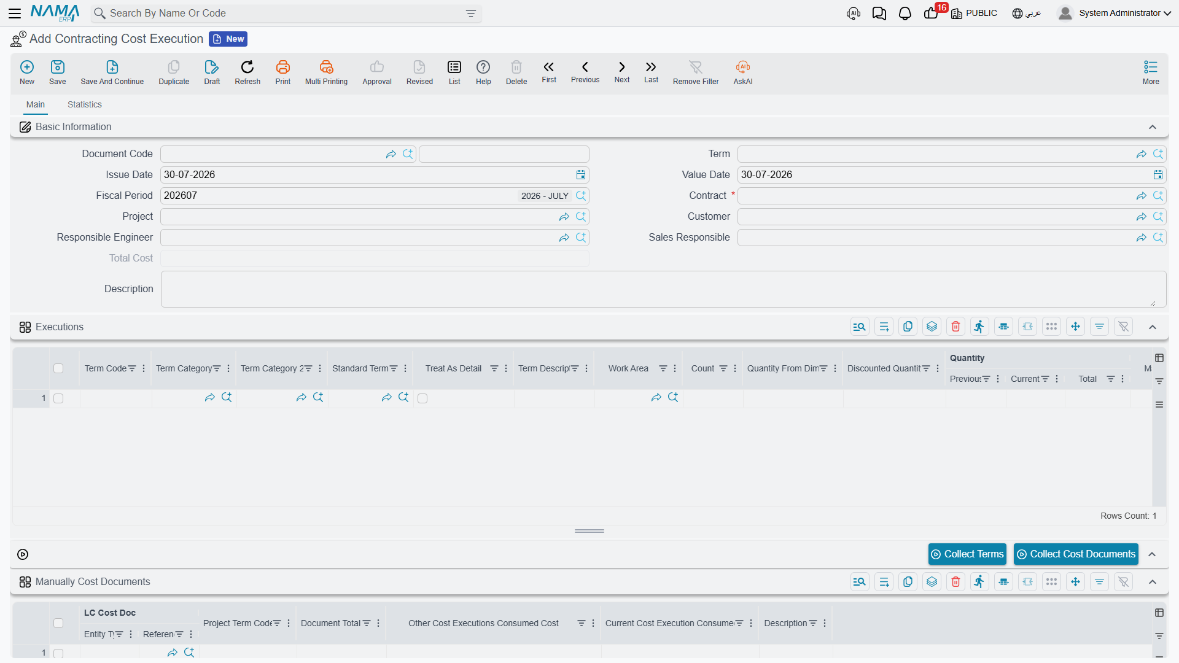The image size is (1179, 663).
Task: Open Term Code column options menu
Action: pos(144,368)
